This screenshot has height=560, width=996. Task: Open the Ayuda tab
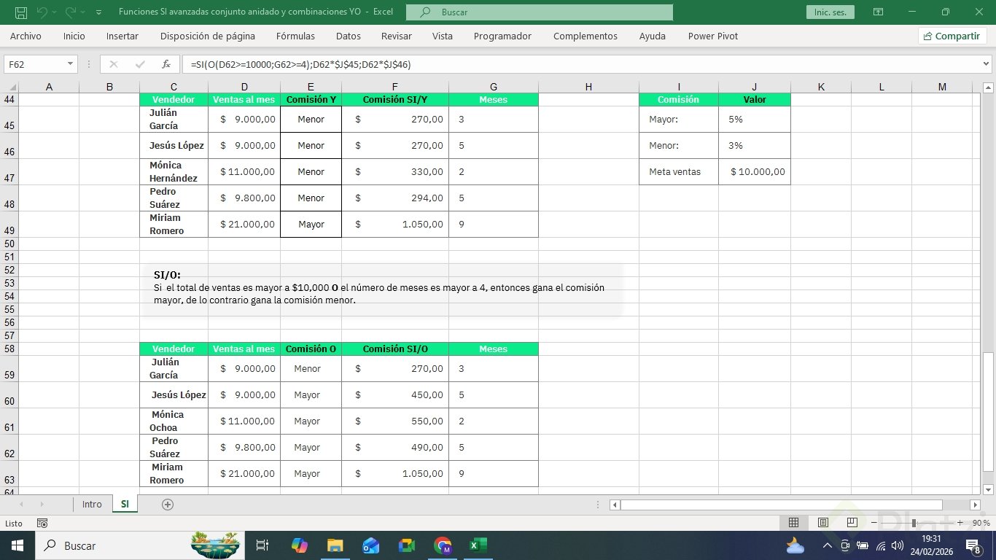(653, 36)
